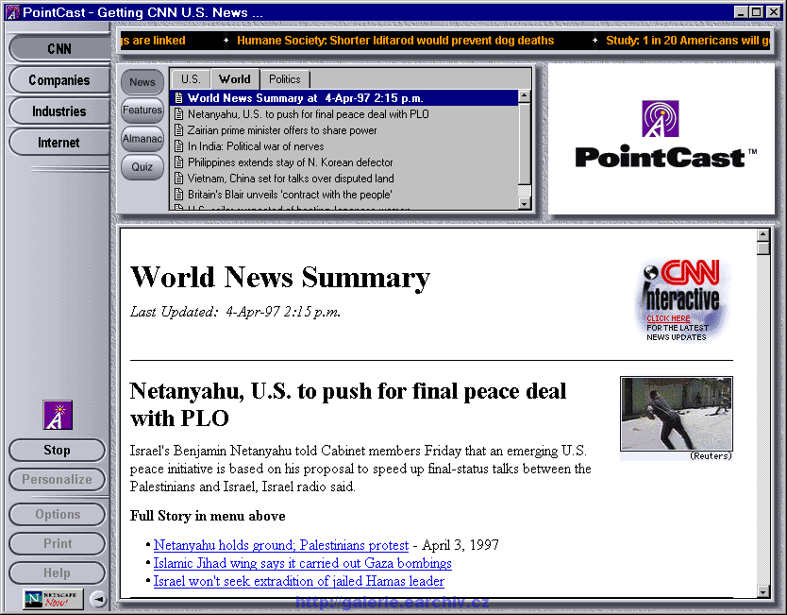
Task: Click document icon beside Zairian prime minister row
Action: click(x=178, y=130)
